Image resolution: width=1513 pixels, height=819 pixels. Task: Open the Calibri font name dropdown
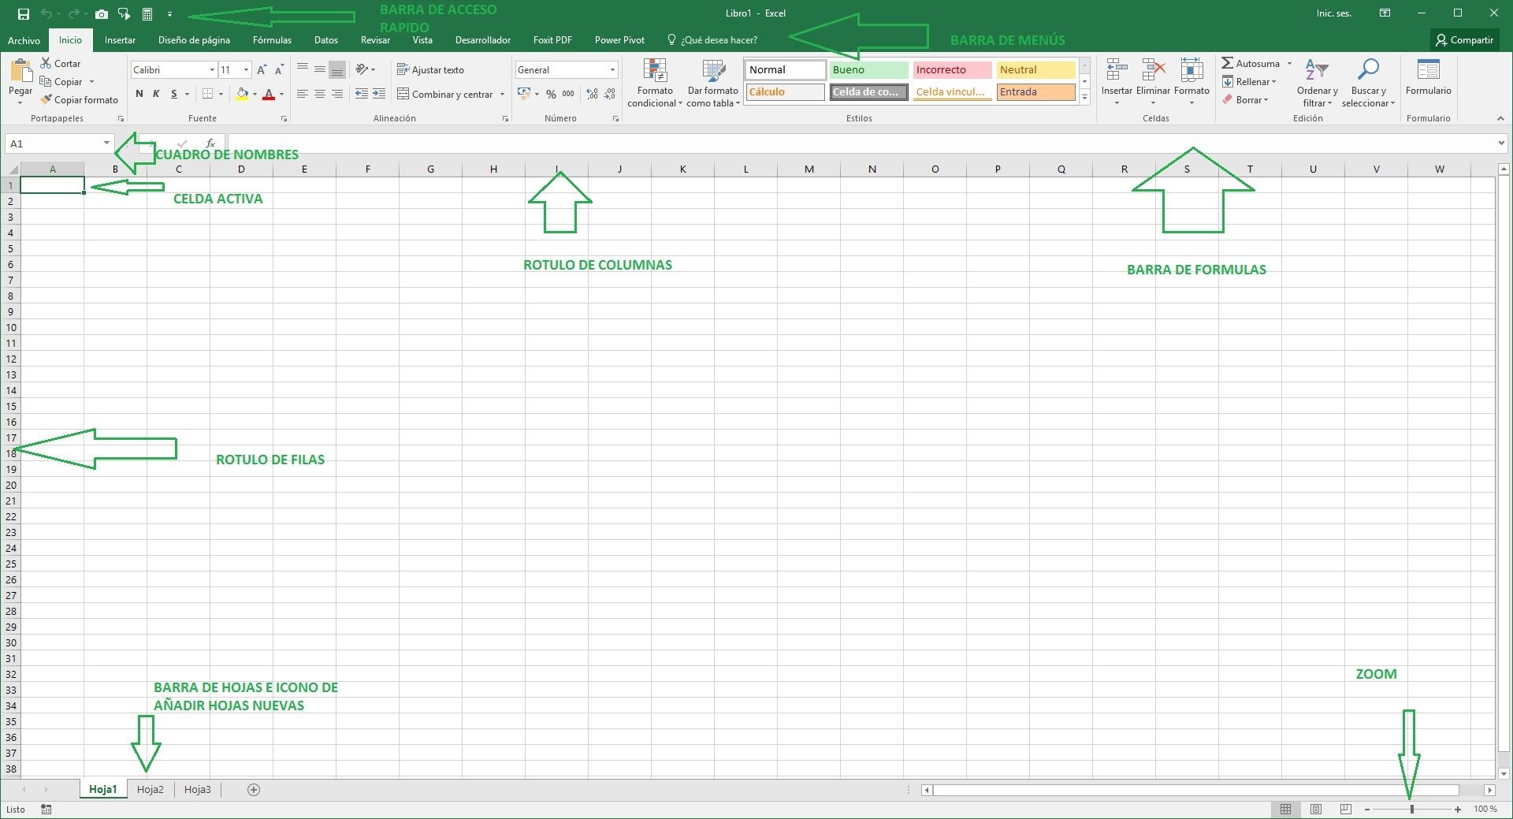tap(212, 70)
